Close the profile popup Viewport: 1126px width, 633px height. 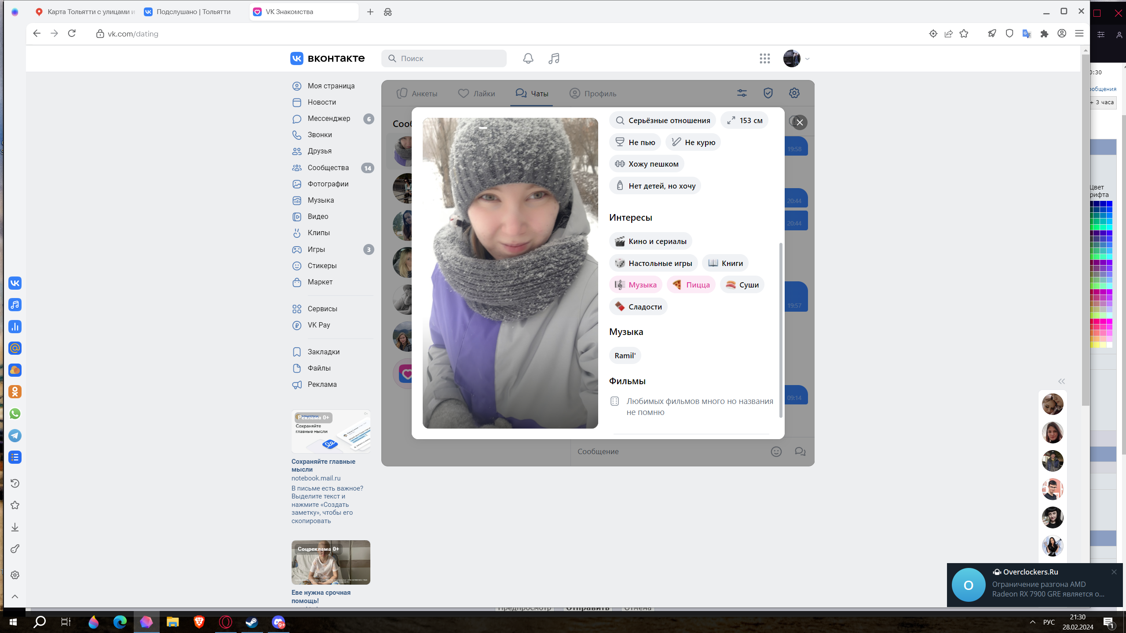[x=800, y=122]
